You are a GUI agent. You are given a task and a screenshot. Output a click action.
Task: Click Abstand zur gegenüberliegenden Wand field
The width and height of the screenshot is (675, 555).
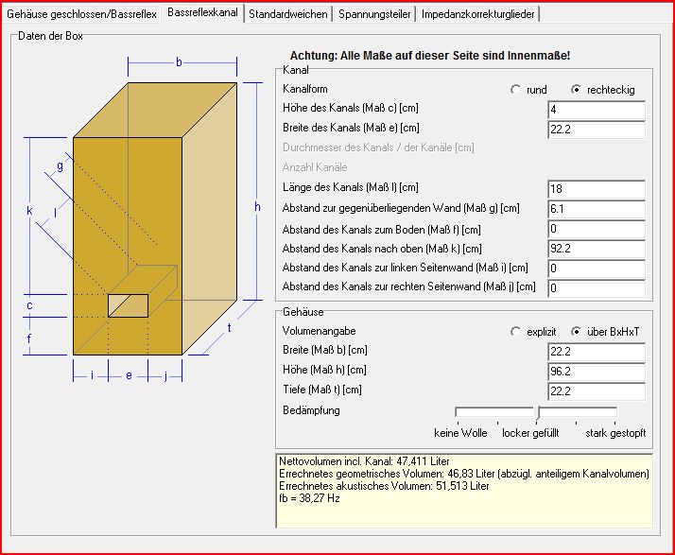pyautogui.click(x=596, y=208)
